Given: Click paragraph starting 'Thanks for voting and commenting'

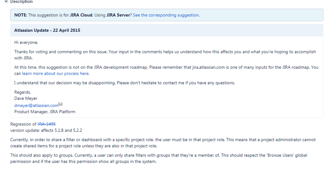Looking at the screenshot, I should pyautogui.click(x=165, y=55).
